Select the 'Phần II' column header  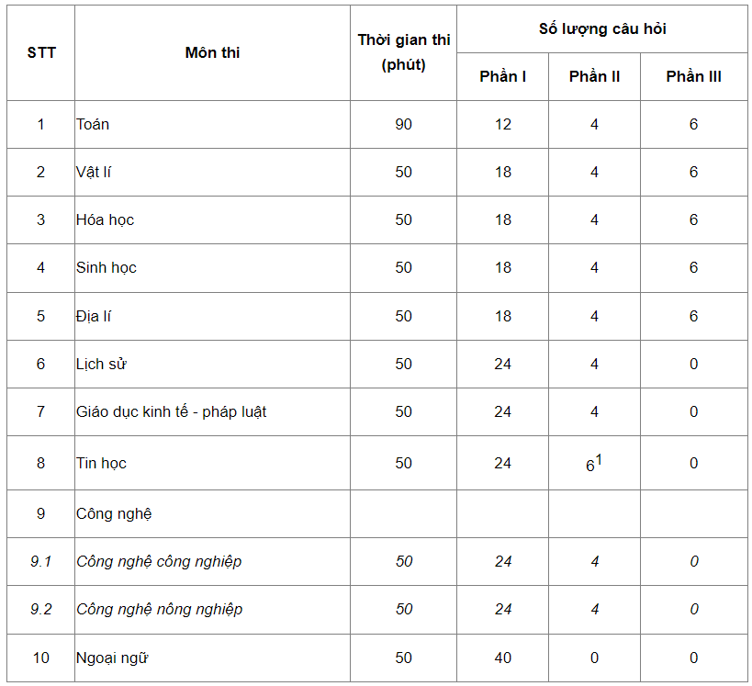click(594, 77)
